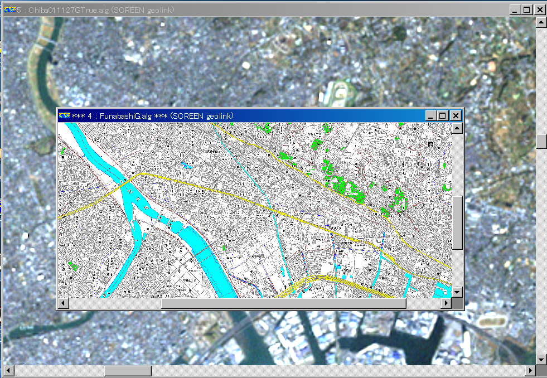
Task: Minimize the Chiba011127GTrue.alg window
Action: tap(515, 10)
